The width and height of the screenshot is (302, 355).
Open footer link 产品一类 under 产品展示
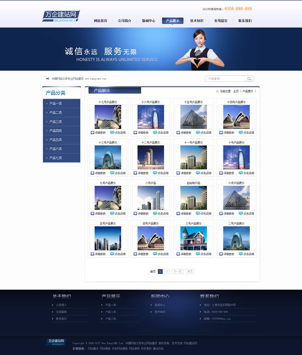pyautogui.click(x=110, y=305)
